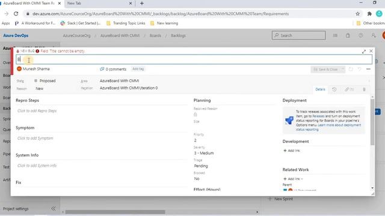This screenshot has height=216, width=385.
Task: Click the dialog vertical scrollbar
Action: (x=372, y=122)
